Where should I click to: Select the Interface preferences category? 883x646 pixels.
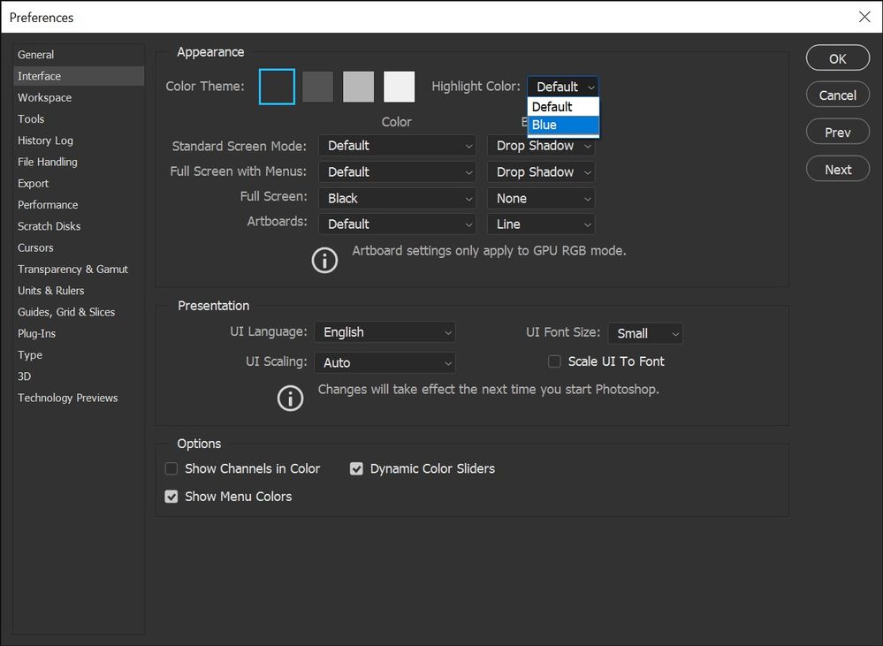coord(79,76)
